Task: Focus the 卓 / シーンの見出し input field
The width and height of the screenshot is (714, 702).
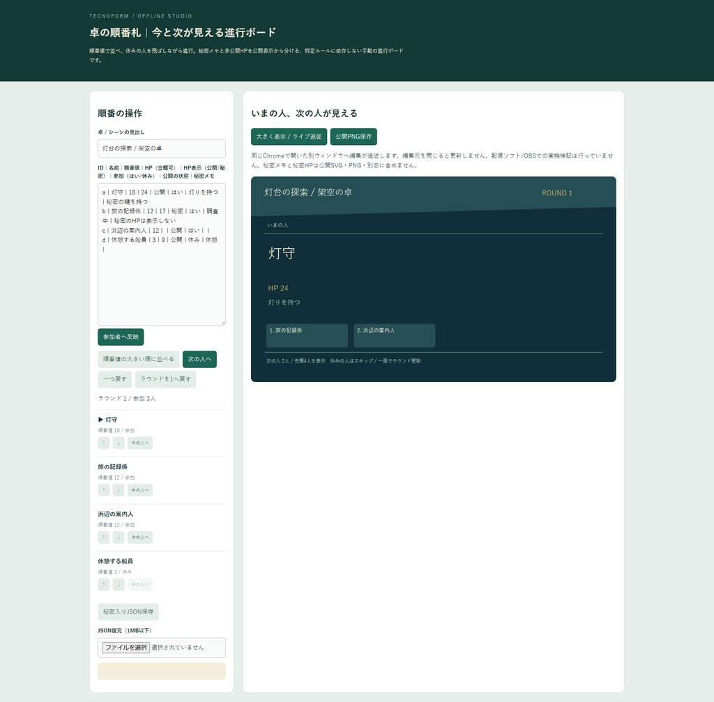Action: coord(162,149)
